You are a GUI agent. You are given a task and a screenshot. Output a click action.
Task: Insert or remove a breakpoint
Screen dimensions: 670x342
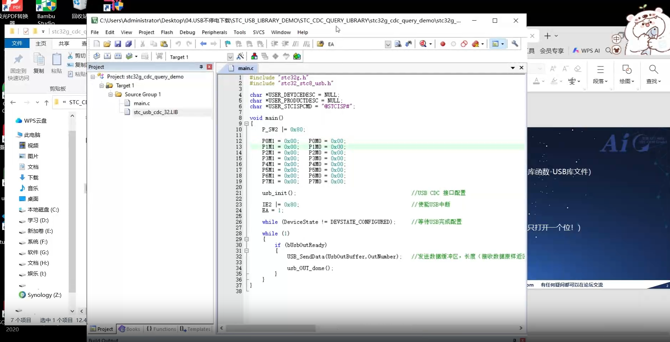point(443,44)
